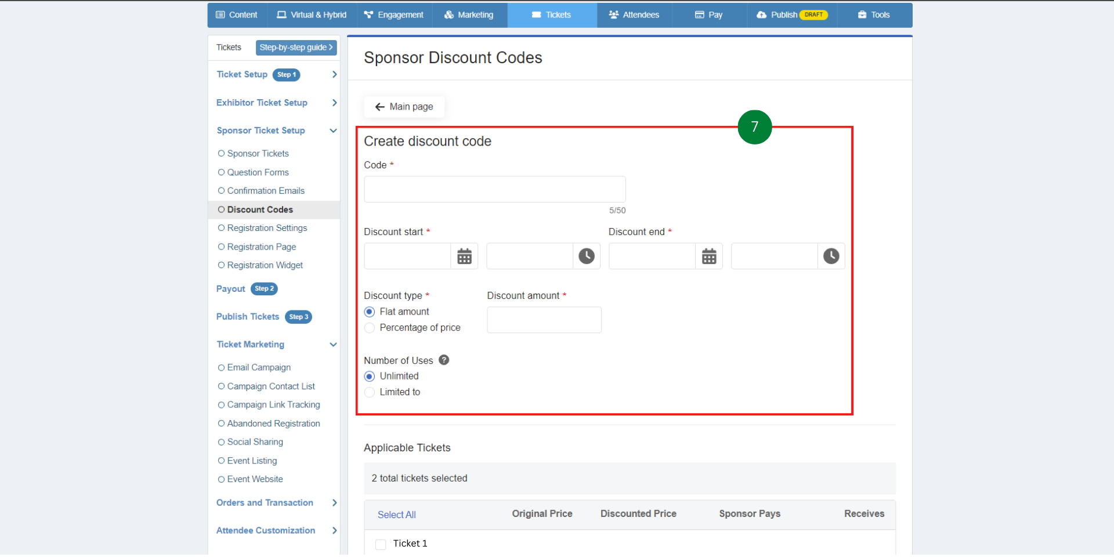Click the Step 2 badge next to Payout

pos(264,289)
